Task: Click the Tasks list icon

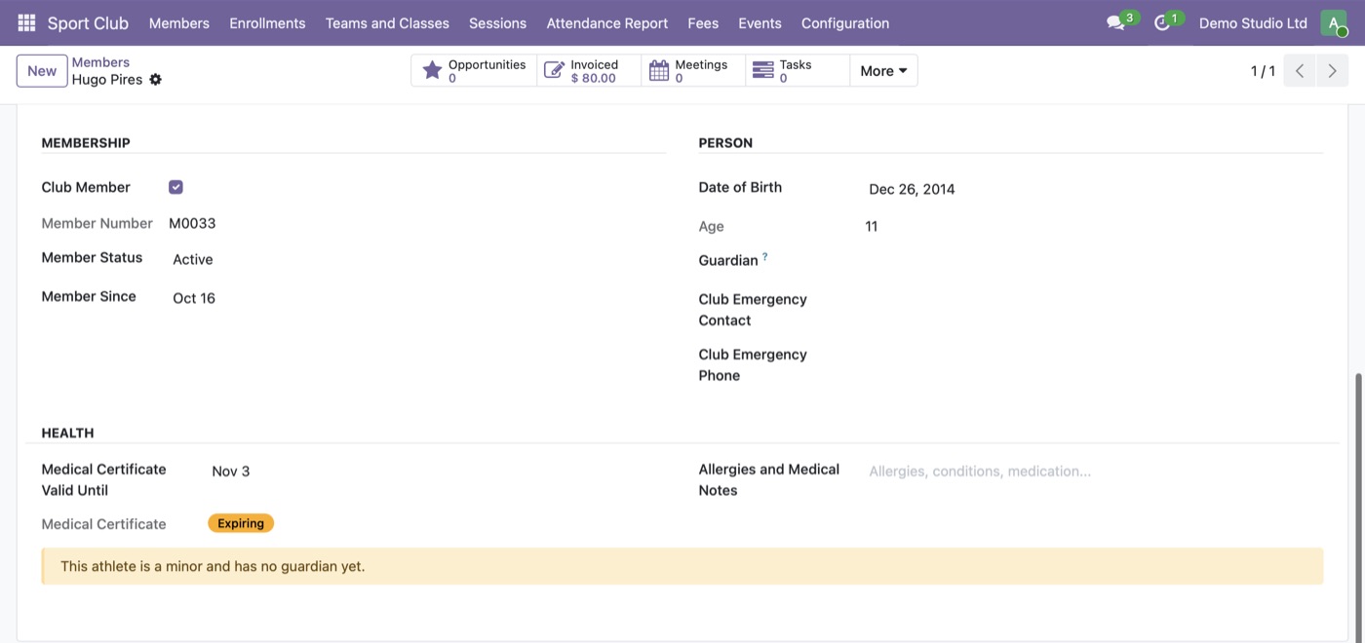Action: 763,70
